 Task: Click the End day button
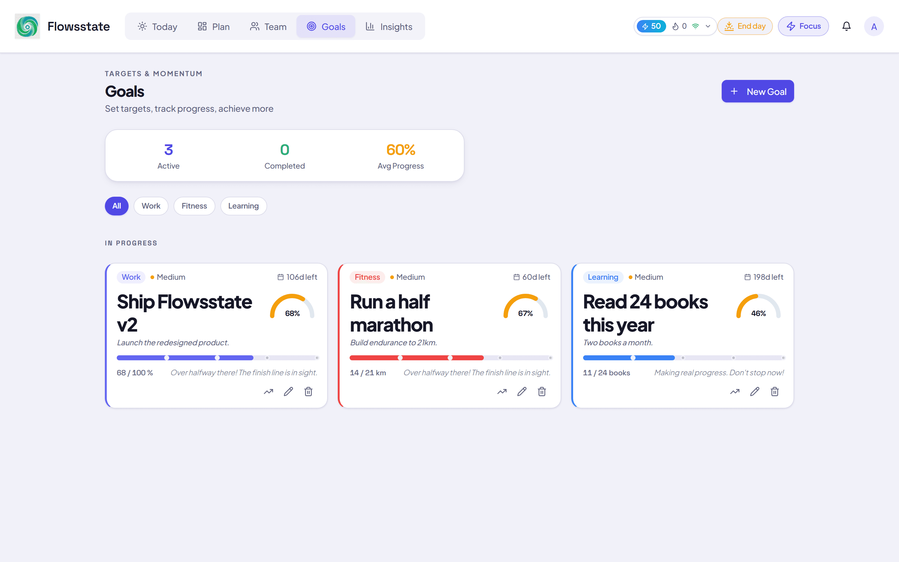coord(745,27)
